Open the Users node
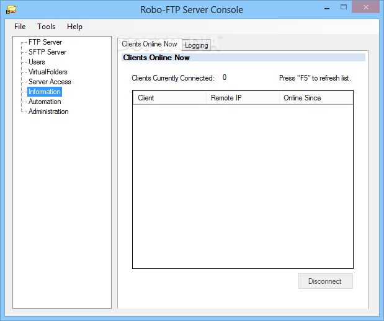The height and width of the screenshot is (321, 384). [x=37, y=62]
